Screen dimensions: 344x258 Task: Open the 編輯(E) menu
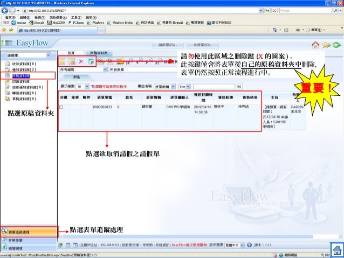(x=25, y=17)
